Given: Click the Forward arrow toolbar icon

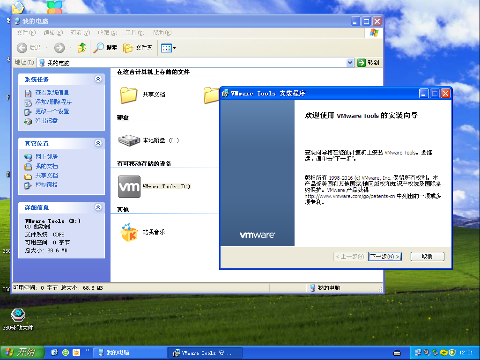Looking at the screenshot, I should pos(59,48).
